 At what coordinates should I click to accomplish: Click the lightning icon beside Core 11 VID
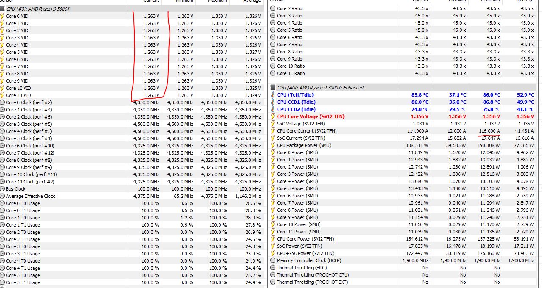pos(2,95)
